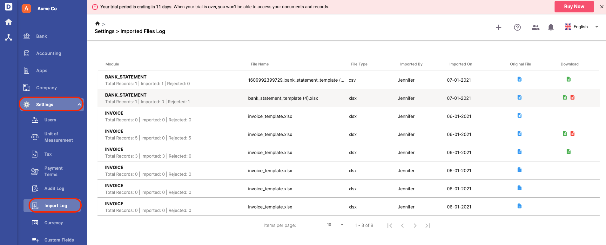Open the Users settings page
Viewport: 606px width, 245px height.
pyautogui.click(x=50, y=120)
